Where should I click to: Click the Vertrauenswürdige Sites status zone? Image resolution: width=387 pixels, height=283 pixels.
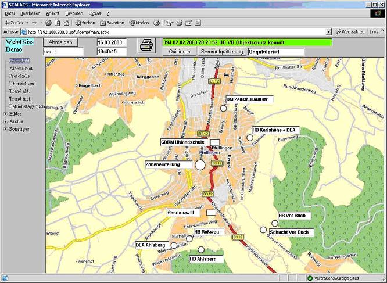tap(333, 278)
